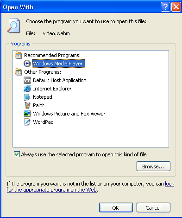Image resolution: width=182 pixels, height=218 pixels.
Task: Click the Default Host Application vm icon
Action: (x=27, y=80)
